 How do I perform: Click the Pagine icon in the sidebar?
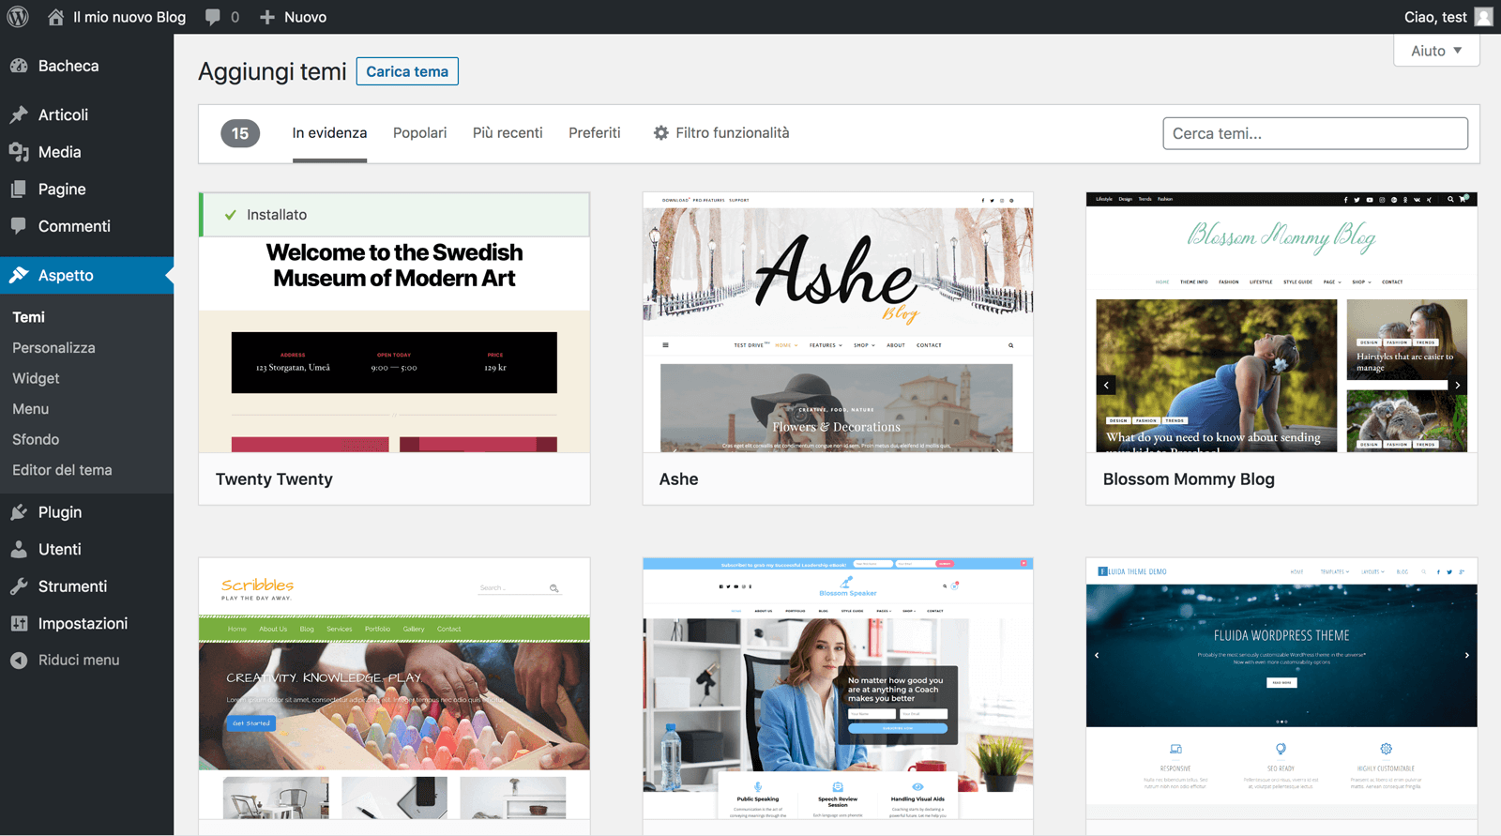click(19, 189)
